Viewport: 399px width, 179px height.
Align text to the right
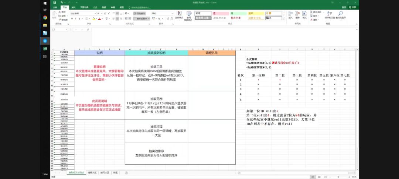click(121, 18)
